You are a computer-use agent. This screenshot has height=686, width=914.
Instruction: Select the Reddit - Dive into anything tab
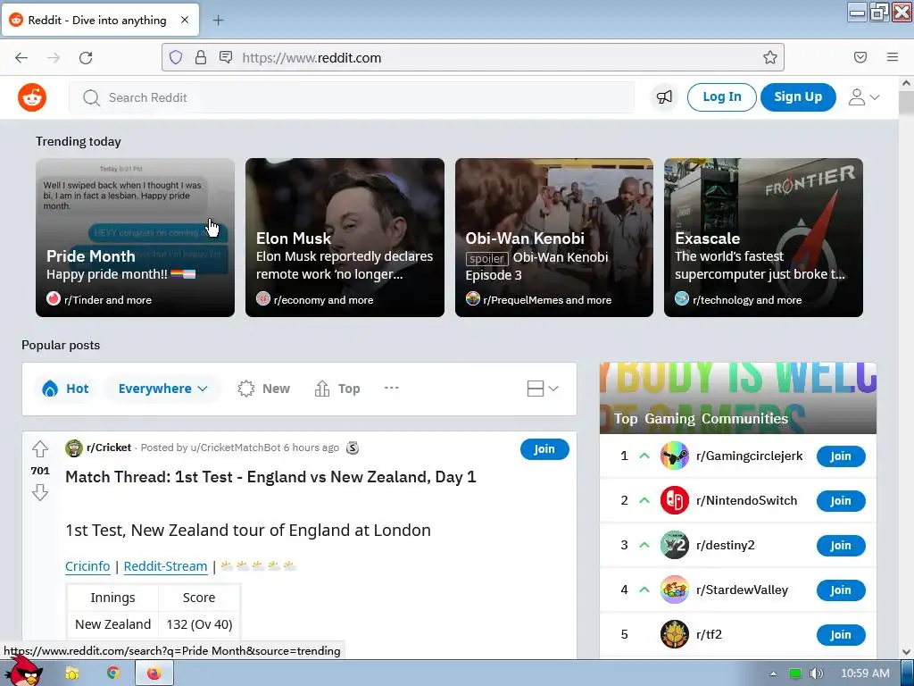click(x=100, y=20)
